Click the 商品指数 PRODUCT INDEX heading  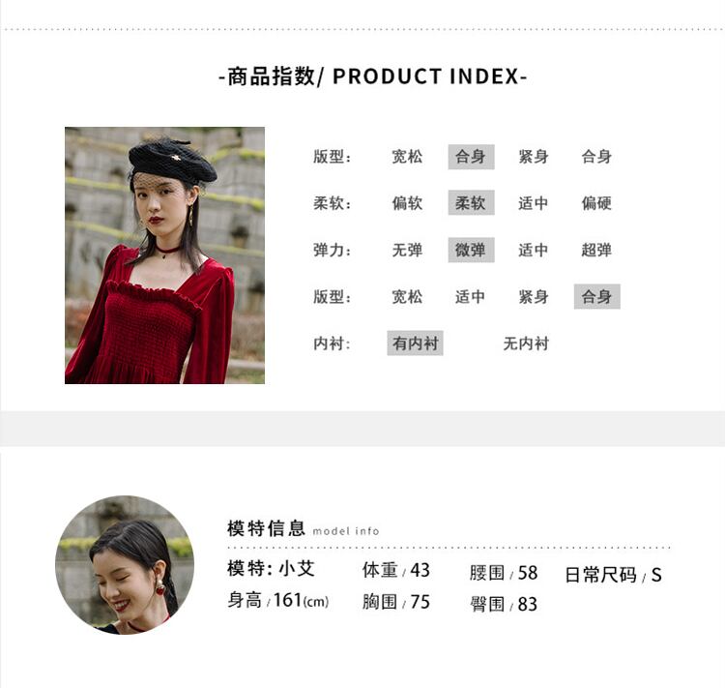[372, 76]
